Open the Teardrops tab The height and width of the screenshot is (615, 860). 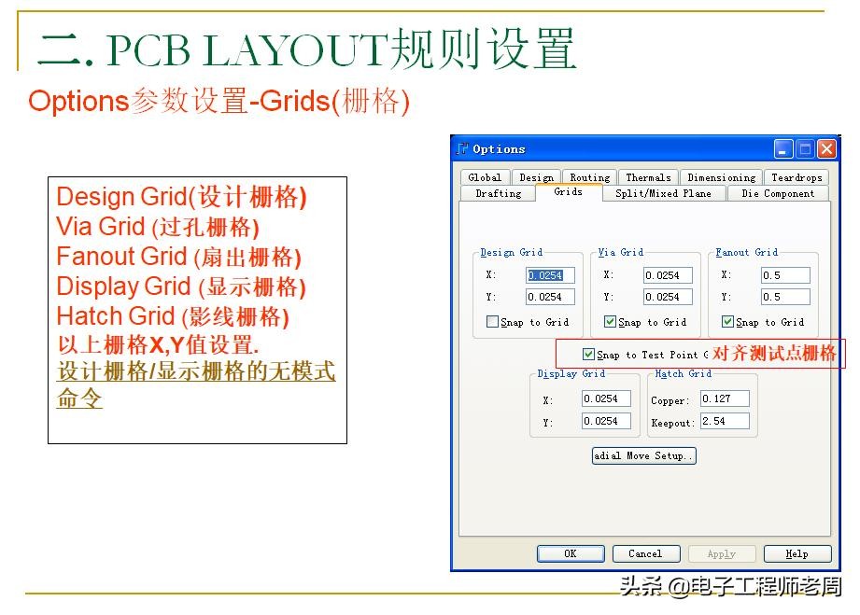coord(797,177)
